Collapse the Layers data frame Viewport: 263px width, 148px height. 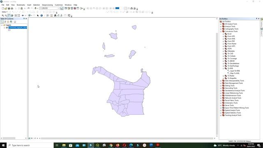coord(2,25)
